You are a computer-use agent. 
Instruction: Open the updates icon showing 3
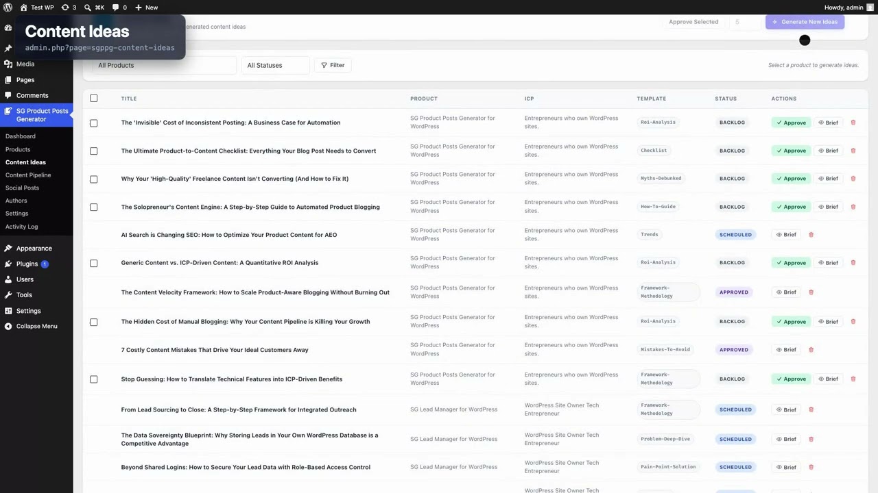pyautogui.click(x=65, y=8)
